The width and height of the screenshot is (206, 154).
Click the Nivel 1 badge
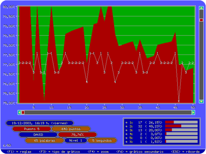(x=76, y=141)
